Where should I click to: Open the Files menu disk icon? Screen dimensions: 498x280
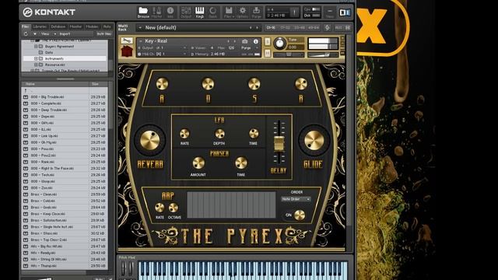[x=229, y=12]
